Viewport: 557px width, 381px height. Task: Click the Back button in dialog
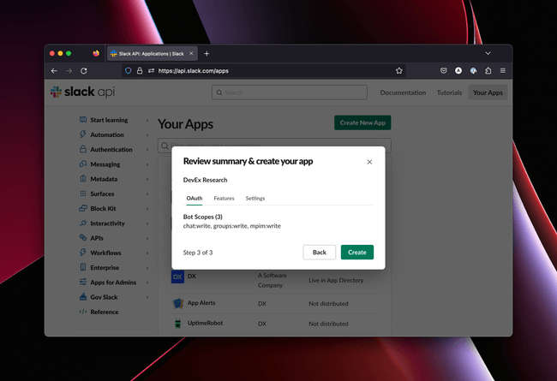(319, 252)
